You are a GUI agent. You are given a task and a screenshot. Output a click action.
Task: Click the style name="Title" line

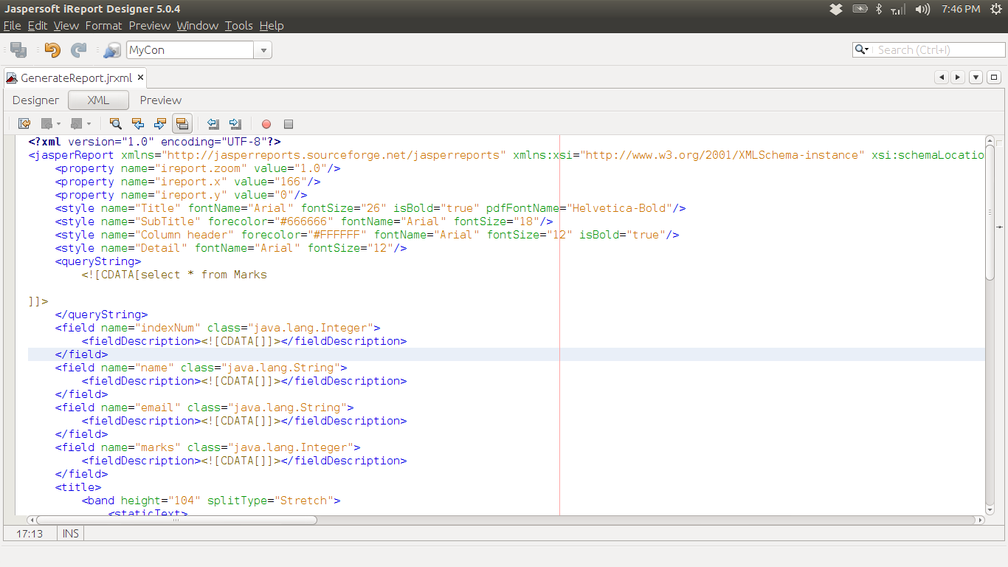pos(370,208)
